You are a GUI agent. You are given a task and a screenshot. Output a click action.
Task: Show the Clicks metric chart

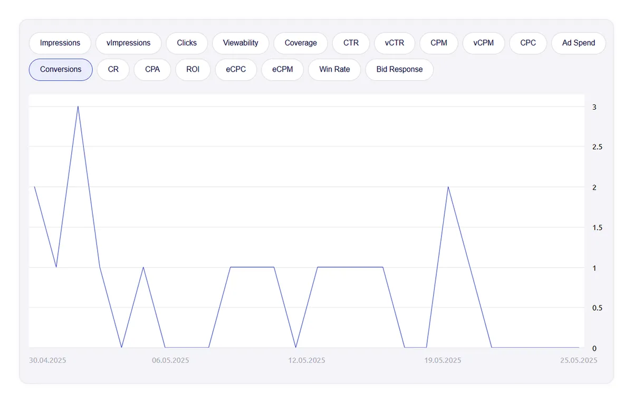[x=187, y=43]
